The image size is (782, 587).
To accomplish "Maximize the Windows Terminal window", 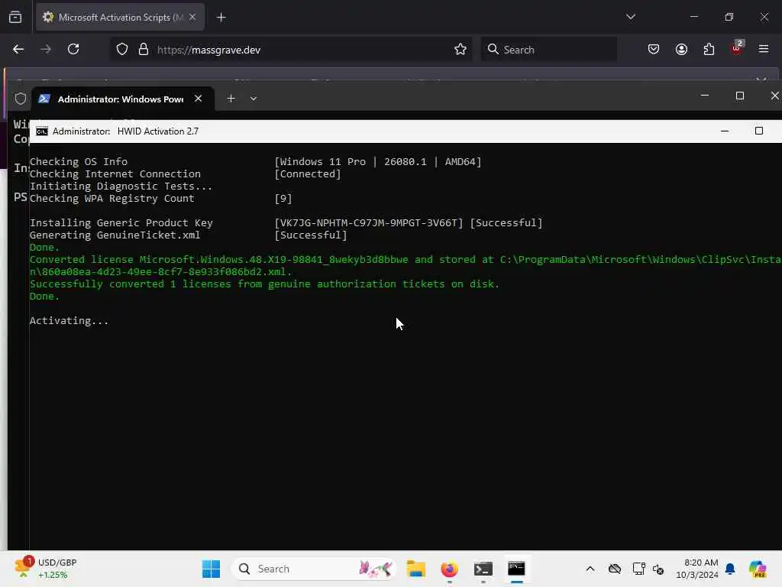I will click(x=739, y=96).
